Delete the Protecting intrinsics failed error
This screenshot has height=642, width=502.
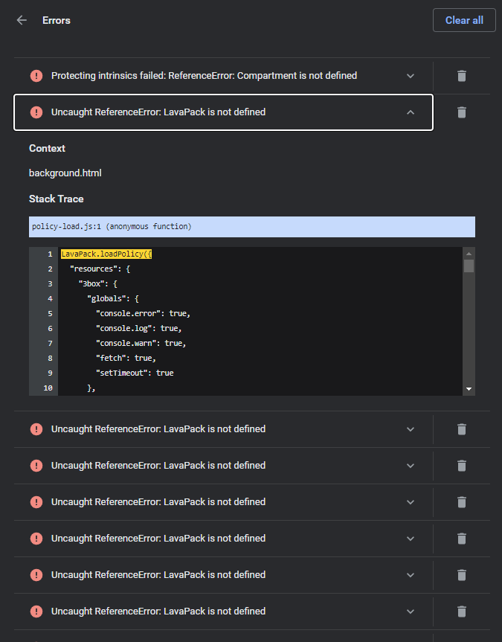point(461,76)
